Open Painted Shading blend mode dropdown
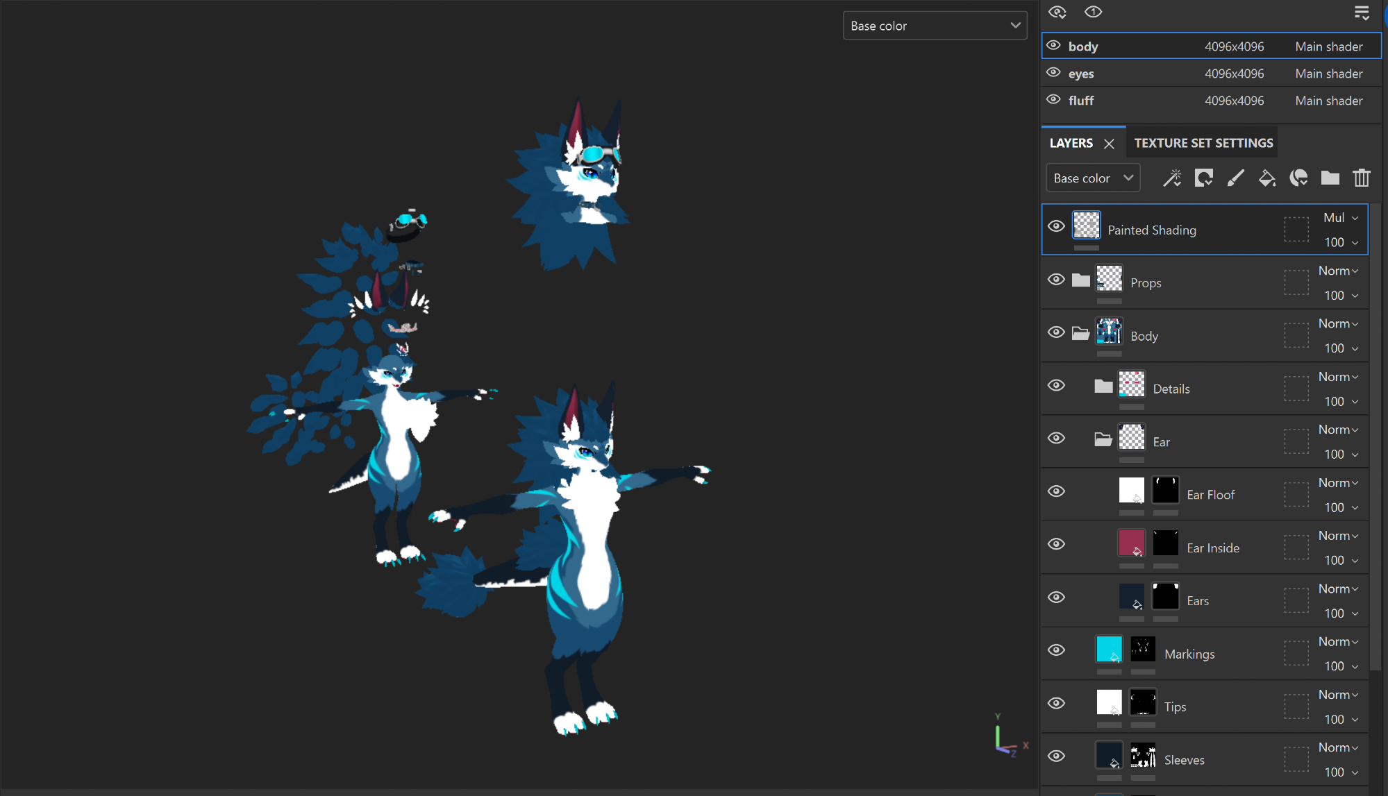Screen dimensions: 1388x796 pyautogui.click(x=1341, y=218)
